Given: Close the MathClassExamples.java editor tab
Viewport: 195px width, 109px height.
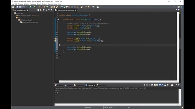Looking at the screenshot, I should pos(76,10).
